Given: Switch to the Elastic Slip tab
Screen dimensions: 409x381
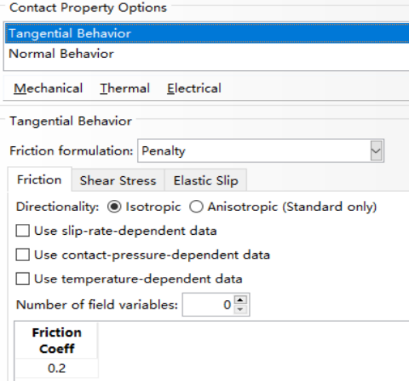Looking at the screenshot, I should click(206, 180).
